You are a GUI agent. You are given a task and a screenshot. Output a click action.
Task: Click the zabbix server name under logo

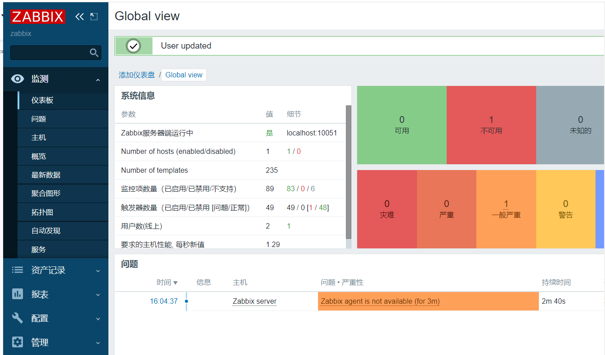21,33
